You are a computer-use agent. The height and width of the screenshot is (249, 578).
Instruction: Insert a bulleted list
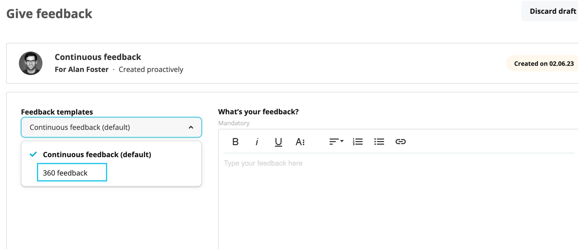tap(379, 142)
